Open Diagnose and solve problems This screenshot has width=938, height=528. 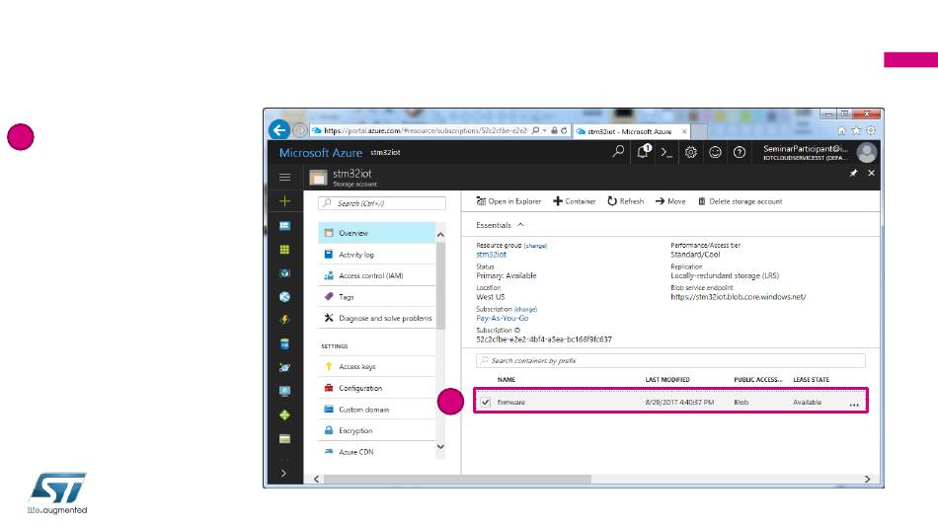[377, 318]
